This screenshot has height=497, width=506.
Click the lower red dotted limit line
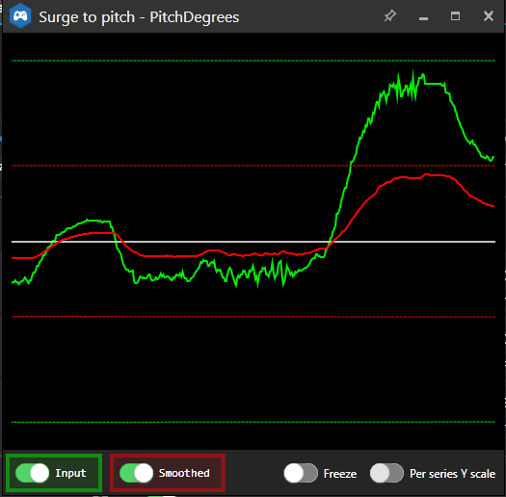[x=253, y=317]
